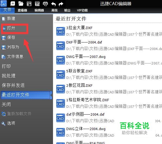Click the undo arrow icon
162x144 pixels.
tap(54, 4)
